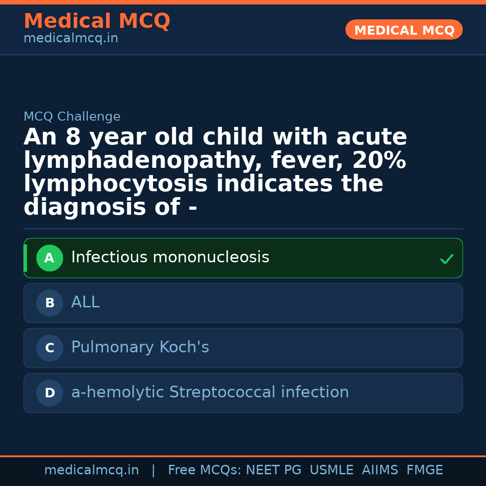The image size is (486, 486).
Task: Click the circular C badge icon
Action: point(49,348)
